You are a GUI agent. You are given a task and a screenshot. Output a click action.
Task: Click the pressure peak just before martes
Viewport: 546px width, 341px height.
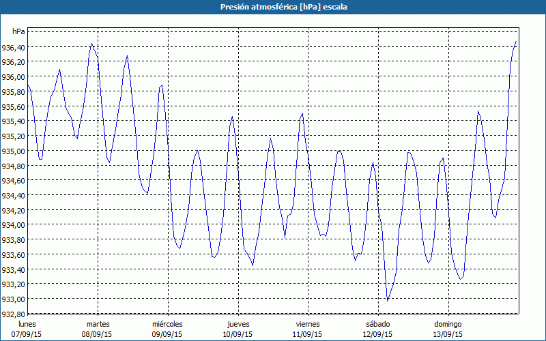click(x=92, y=44)
